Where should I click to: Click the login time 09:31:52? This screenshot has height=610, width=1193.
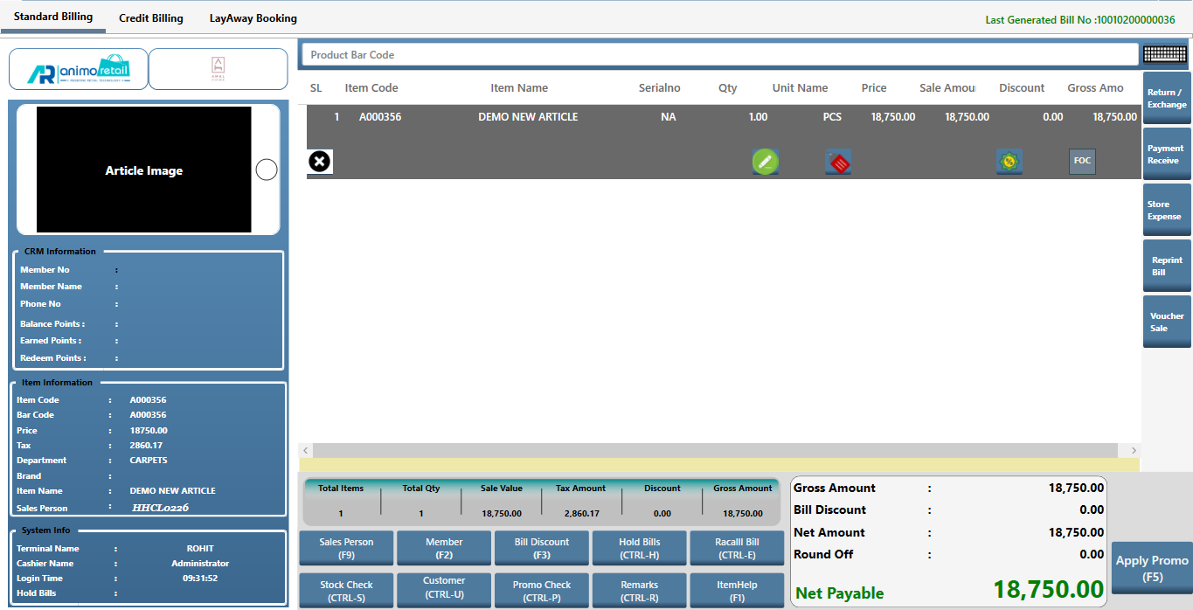pos(200,579)
